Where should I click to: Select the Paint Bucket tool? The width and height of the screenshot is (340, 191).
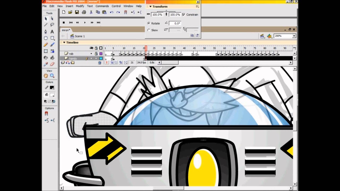[52, 58]
